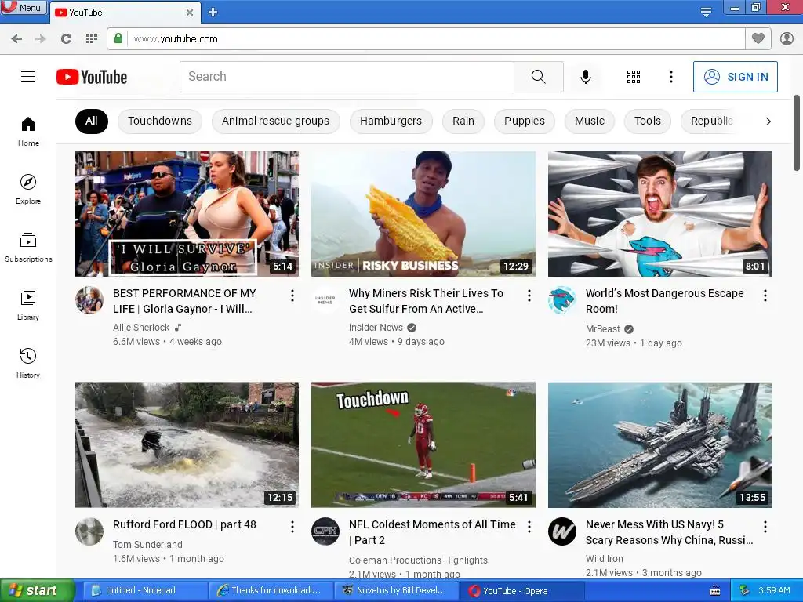
Task: Switch to Thanks for downloading taskbar window
Action: pyautogui.click(x=271, y=591)
